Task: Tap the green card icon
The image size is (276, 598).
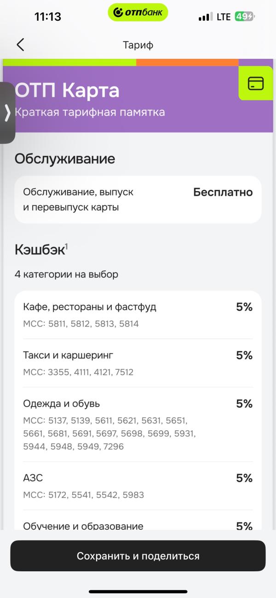Action: tap(256, 83)
